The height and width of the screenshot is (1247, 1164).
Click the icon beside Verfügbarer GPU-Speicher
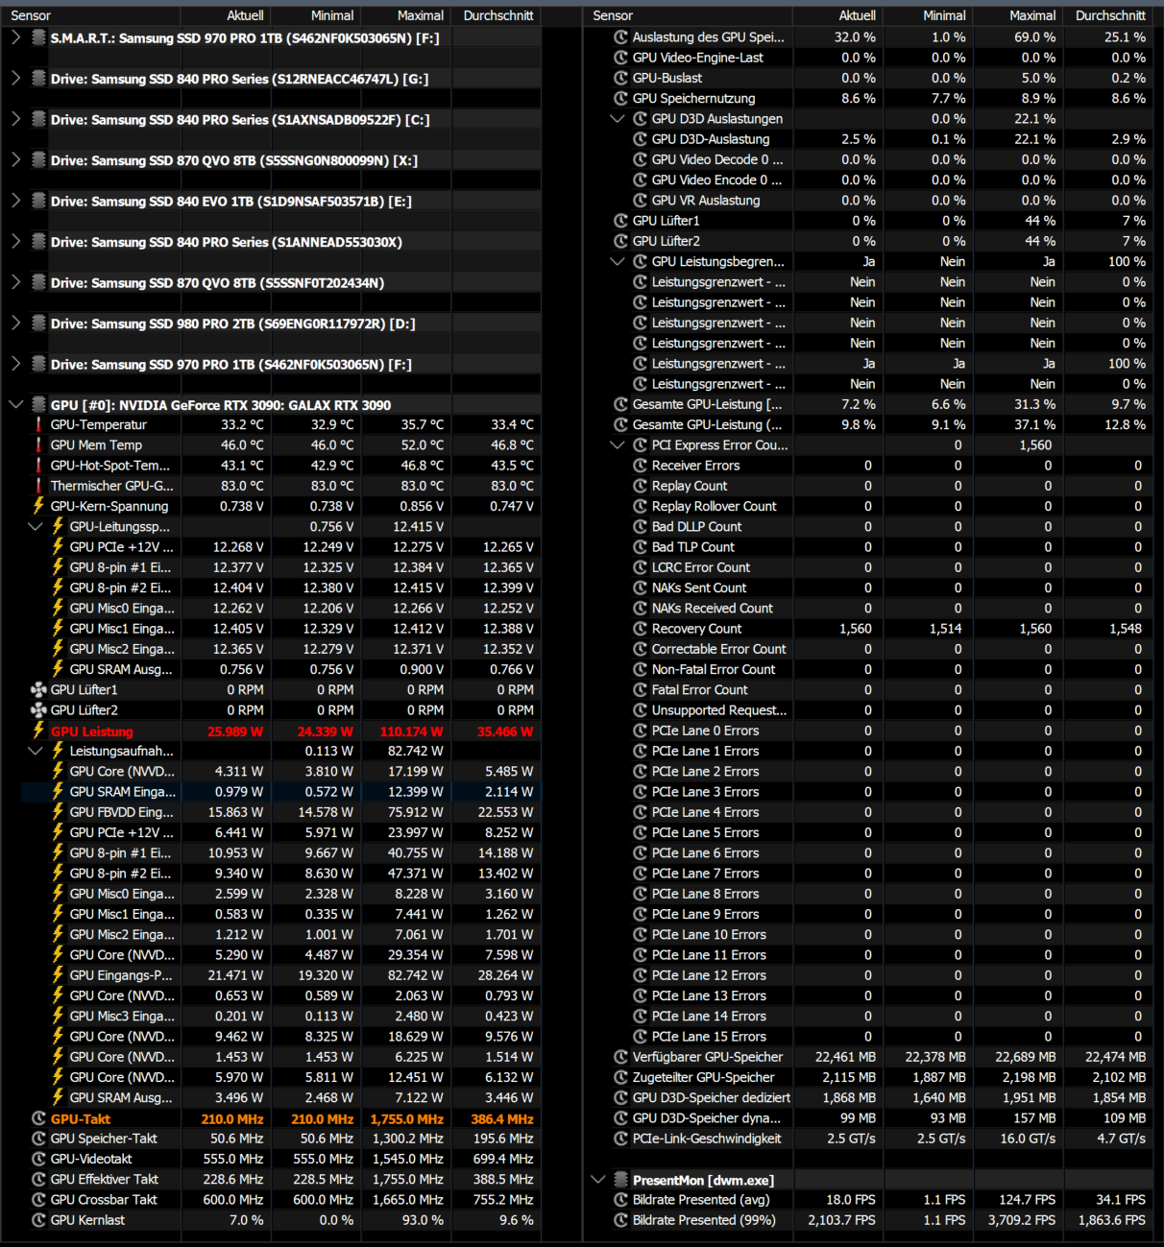[620, 1057]
